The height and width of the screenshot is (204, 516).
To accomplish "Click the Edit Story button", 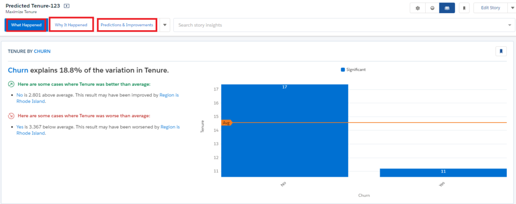I will [491, 8].
